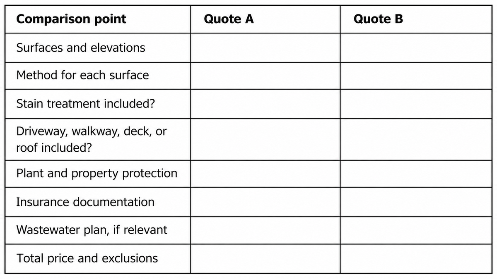Click the Quote A cell for Surfaces and elevations
Viewport: 497px width, 279px height.
click(x=265, y=48)
